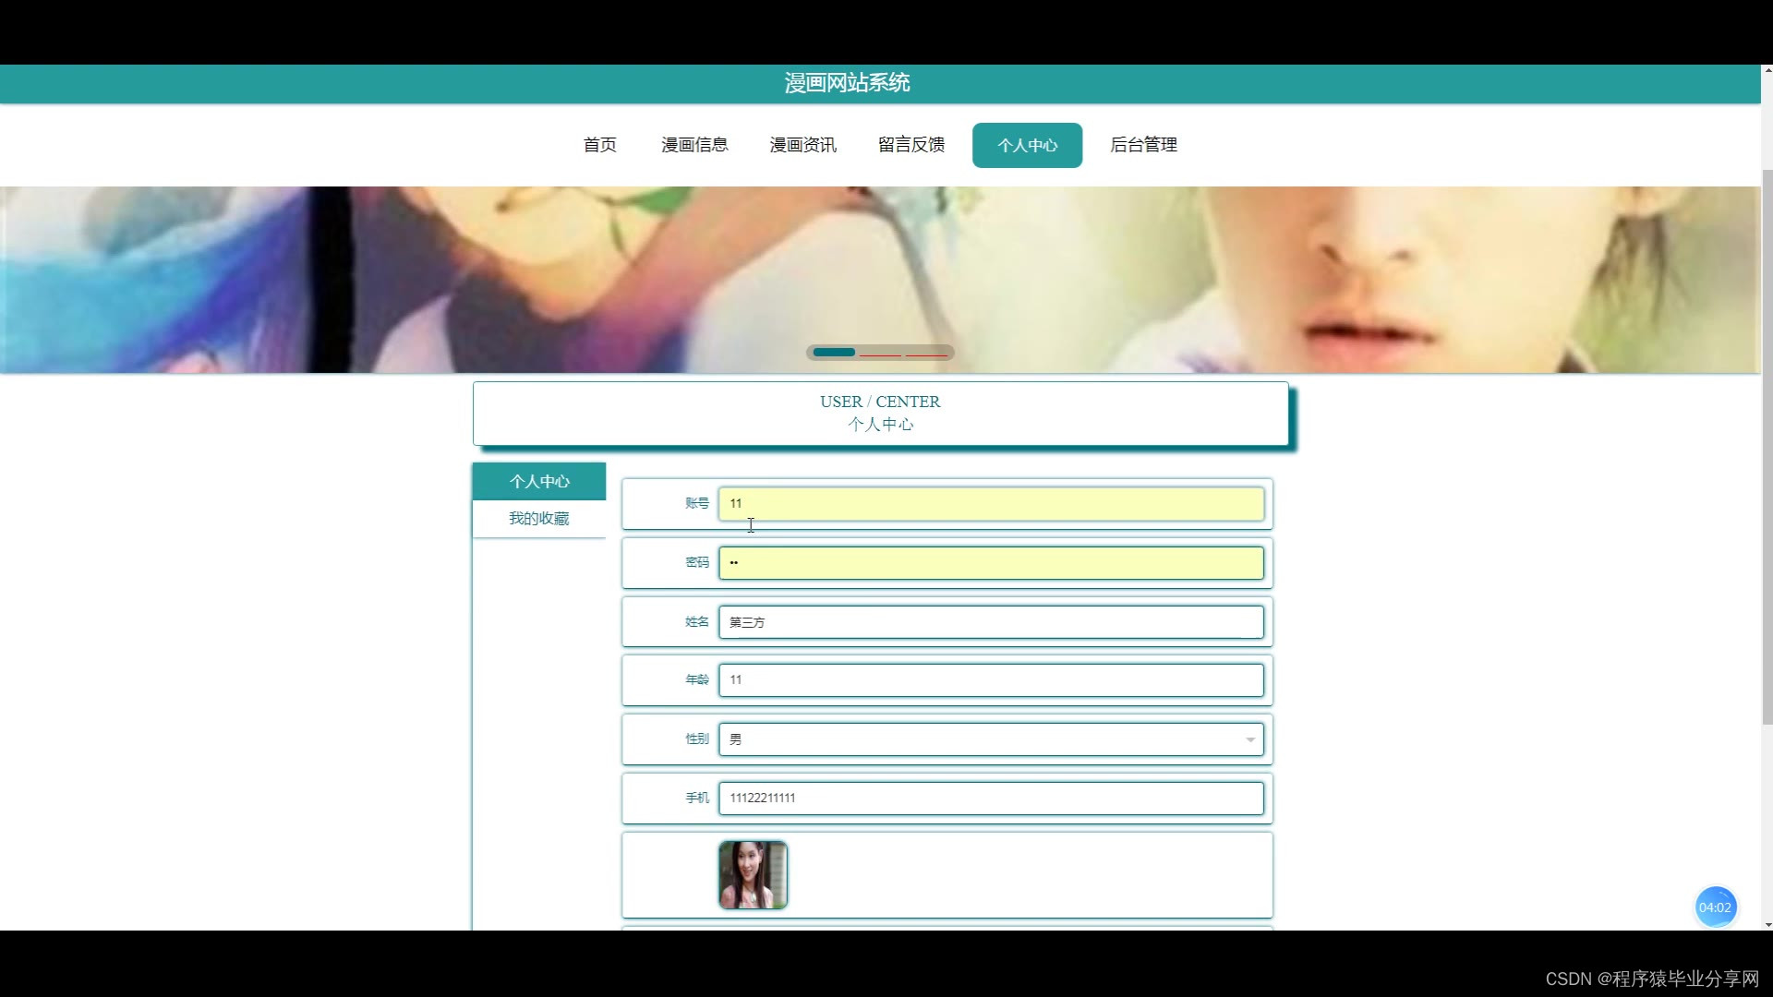This screenshot has height=997, width=1773.
Task: Open 漫画资讯 navigation item
Action: 802,145
